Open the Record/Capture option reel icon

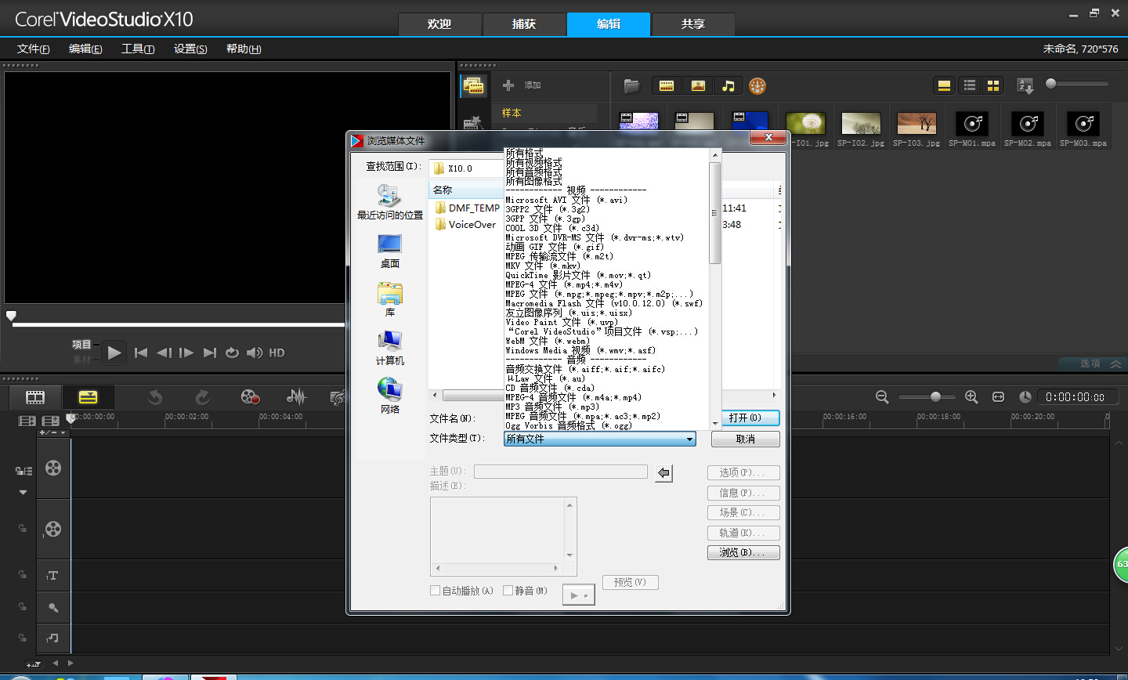(x=250, y=397)
